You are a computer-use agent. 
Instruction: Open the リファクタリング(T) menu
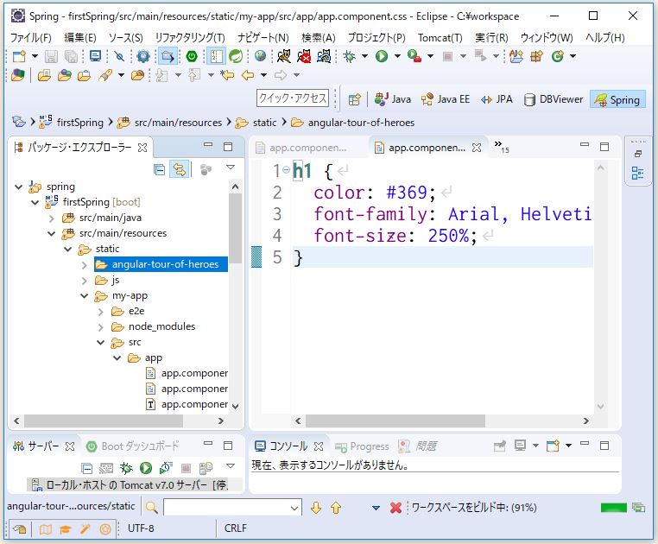point(190,38)
